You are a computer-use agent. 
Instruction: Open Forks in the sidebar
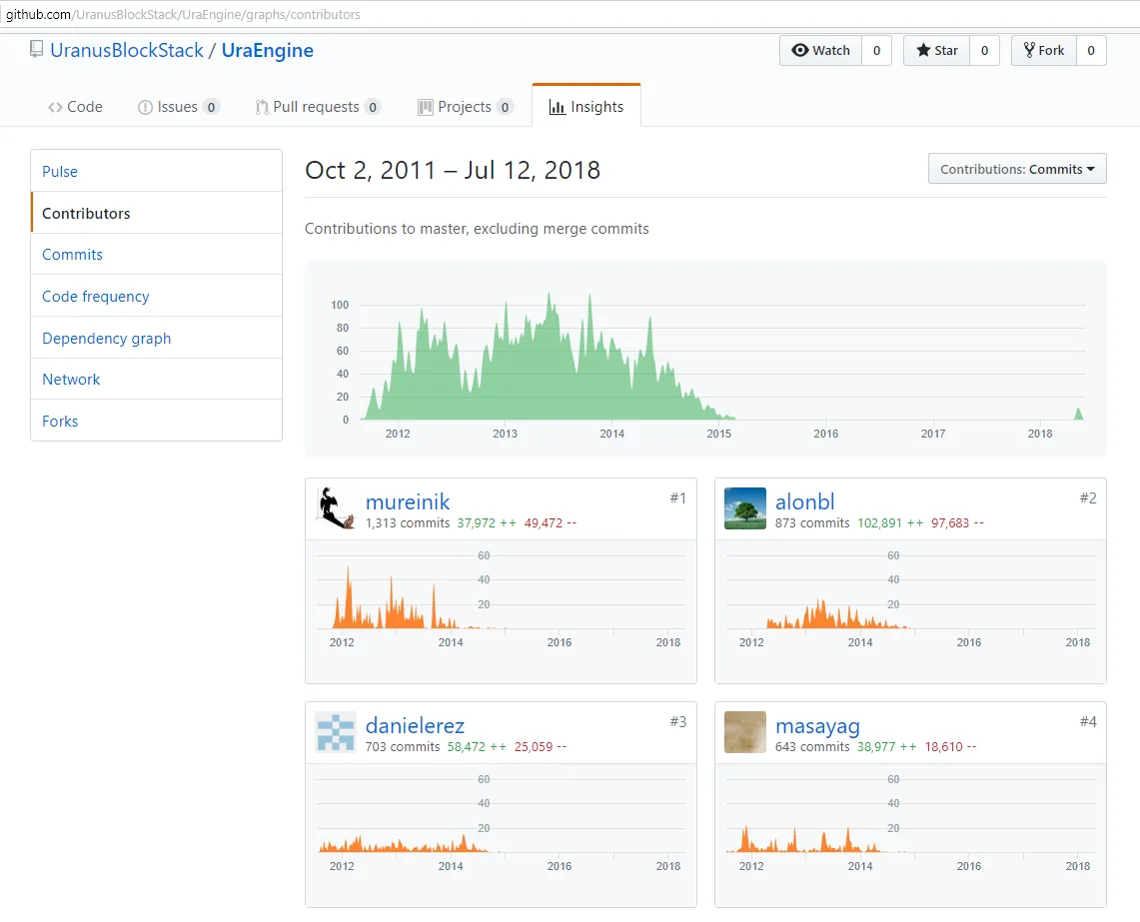(156, 421)
